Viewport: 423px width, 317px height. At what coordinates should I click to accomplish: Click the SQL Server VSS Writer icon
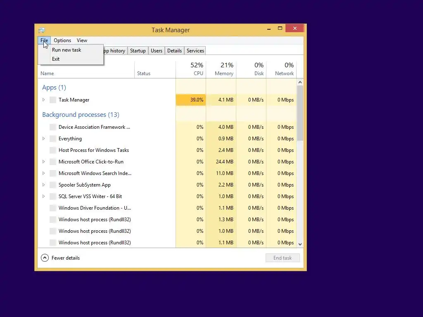53,196
